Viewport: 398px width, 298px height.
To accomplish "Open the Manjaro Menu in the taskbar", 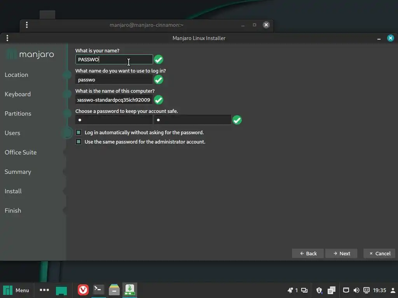I will coord(16,290).
